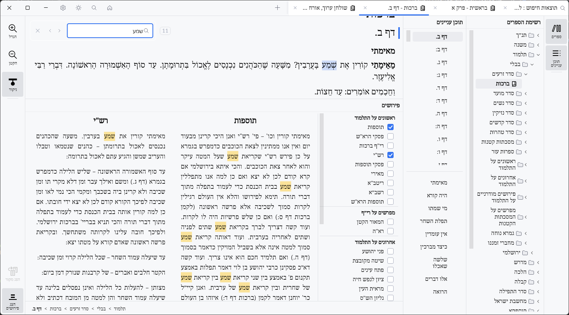The height and width of the screenshot is (315, 569).
Task: Open settings with the gear icon
Action: pyautogui.click(x=63, y=8)
